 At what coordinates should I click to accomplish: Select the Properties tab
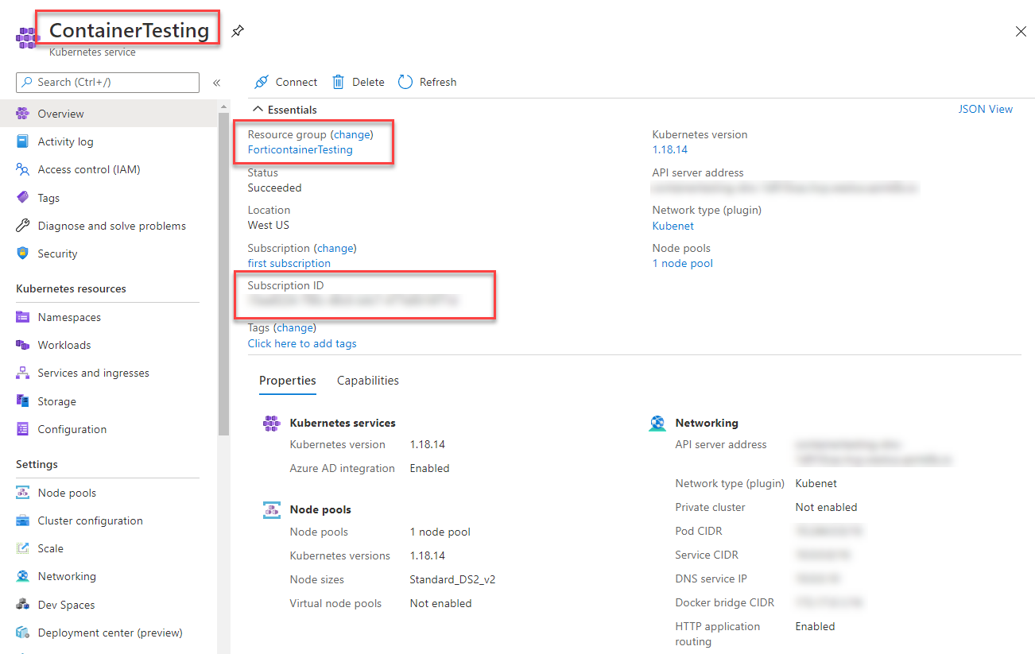click(288, 381)
